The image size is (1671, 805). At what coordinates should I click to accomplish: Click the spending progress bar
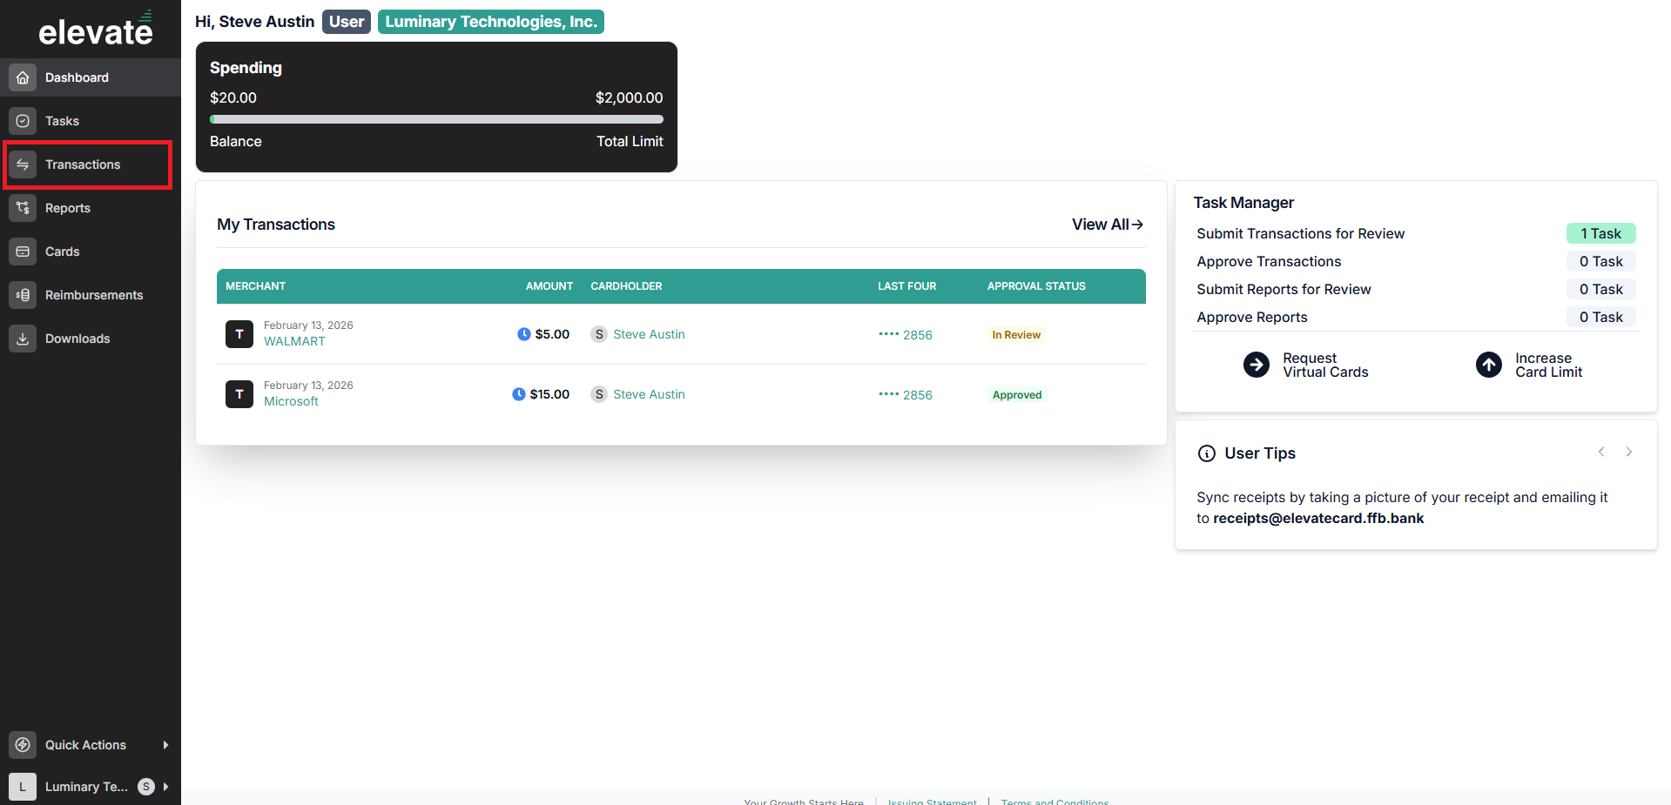(436, 119)
